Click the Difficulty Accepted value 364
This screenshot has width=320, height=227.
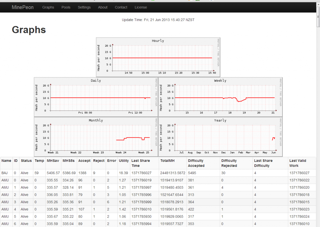191,202
